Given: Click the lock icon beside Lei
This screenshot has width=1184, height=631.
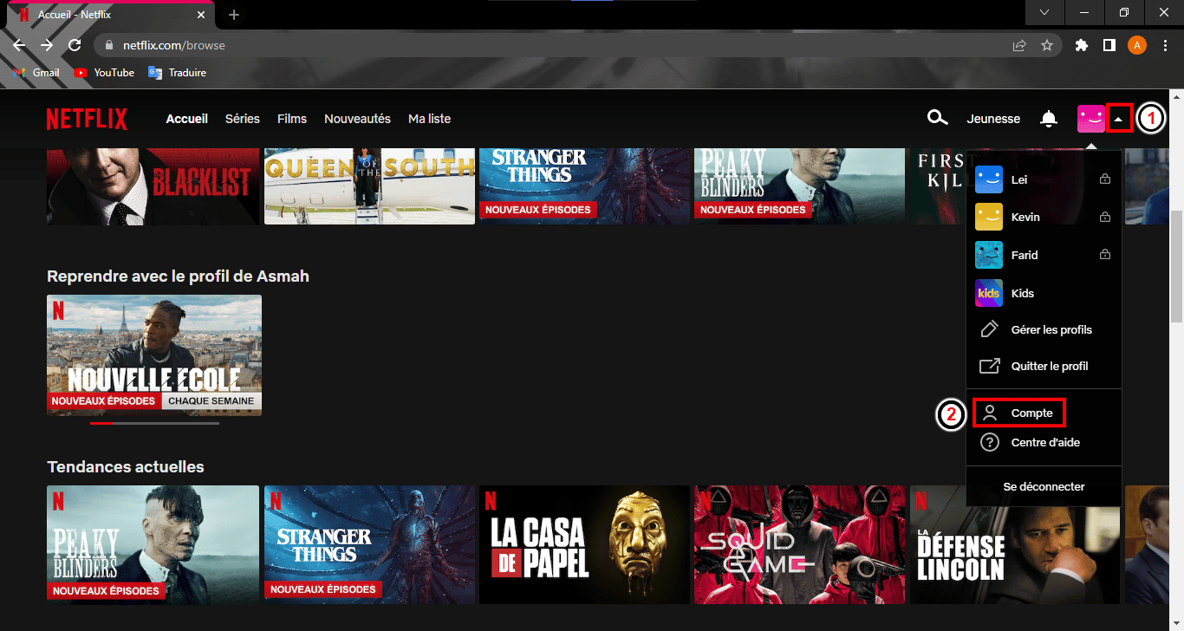Looking at the screenshot, I should point(1104,179).
